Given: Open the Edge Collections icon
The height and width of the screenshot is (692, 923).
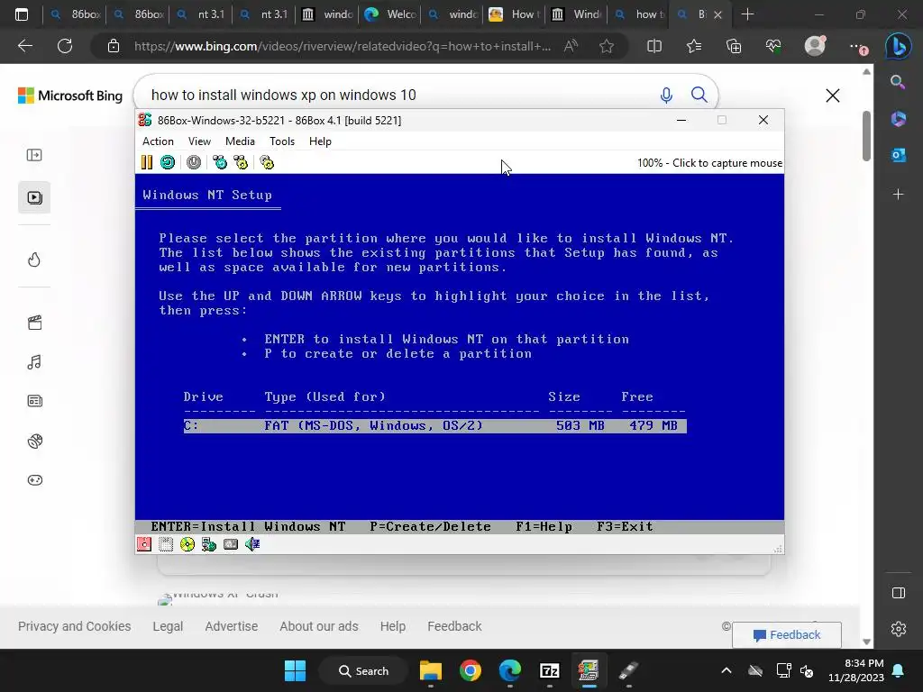Looking at the screenshot, I should [734, 46].
